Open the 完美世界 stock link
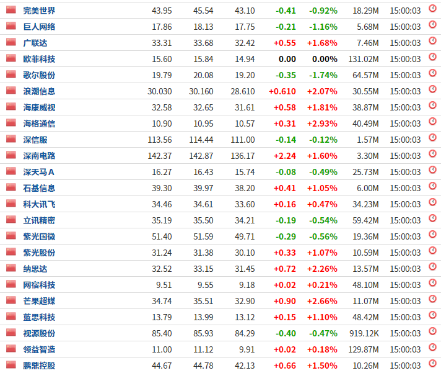Image resolution: width=441 pixels, height=373 pixels. point(39,11)
